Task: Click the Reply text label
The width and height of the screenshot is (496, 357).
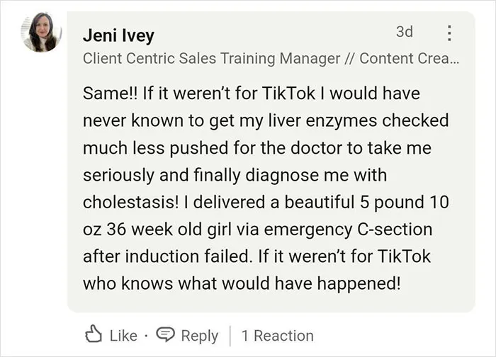Action: tap(200, 336)
